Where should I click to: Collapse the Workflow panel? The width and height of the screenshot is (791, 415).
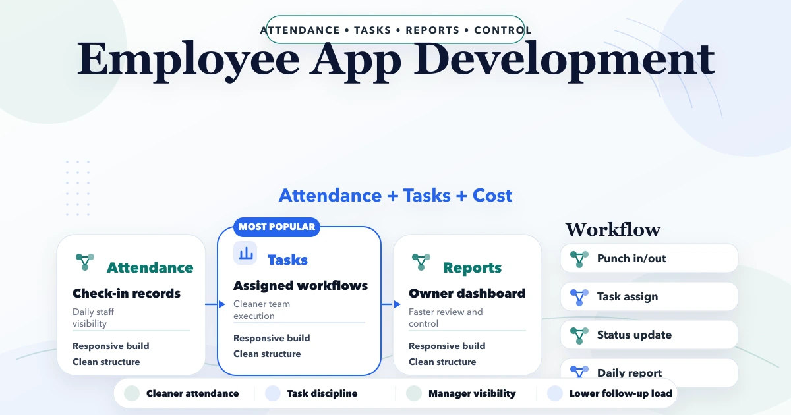coord(612,230)
